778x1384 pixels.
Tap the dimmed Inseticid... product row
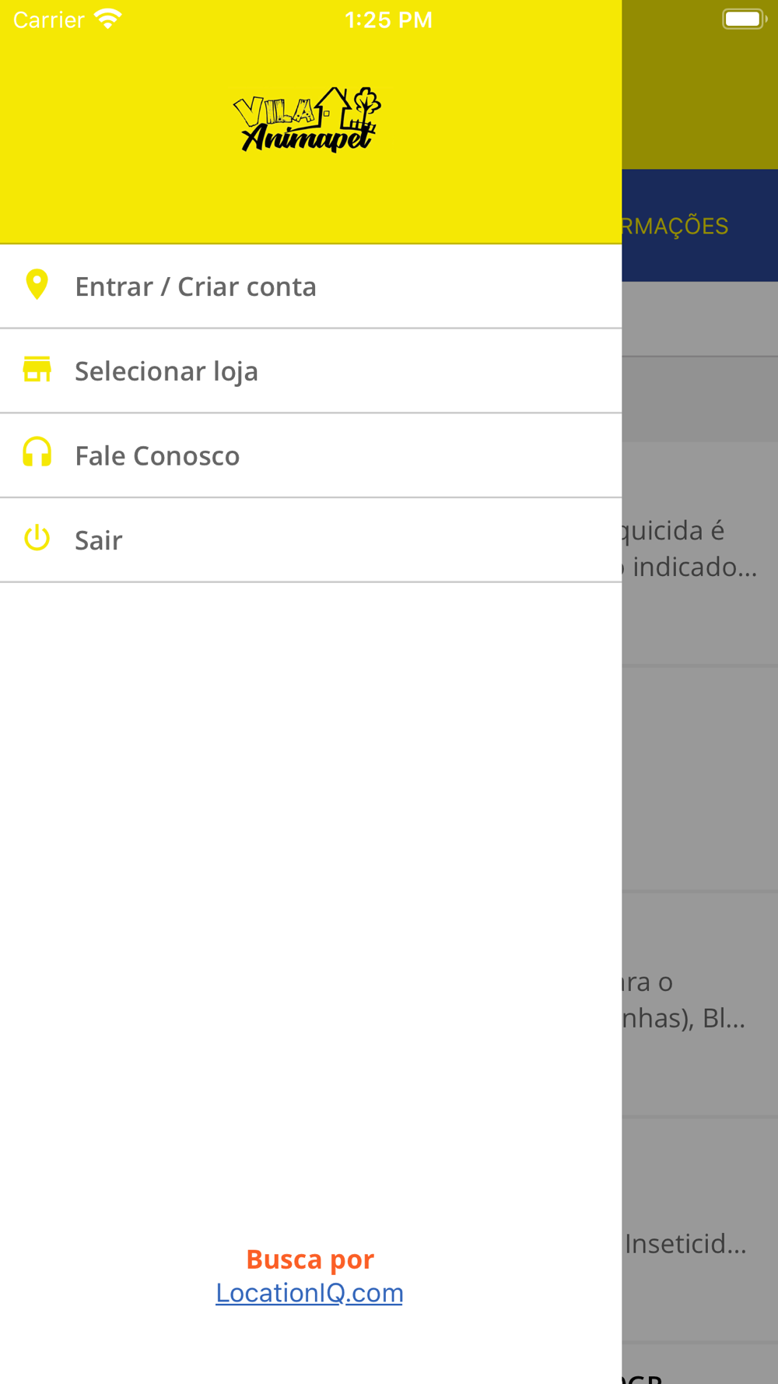[x=700, y=1230]
